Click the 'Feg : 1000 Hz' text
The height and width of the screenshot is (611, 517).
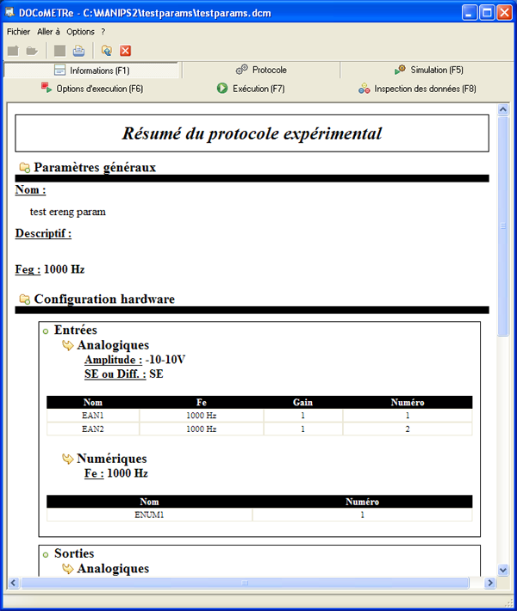[x=50, y=269]
